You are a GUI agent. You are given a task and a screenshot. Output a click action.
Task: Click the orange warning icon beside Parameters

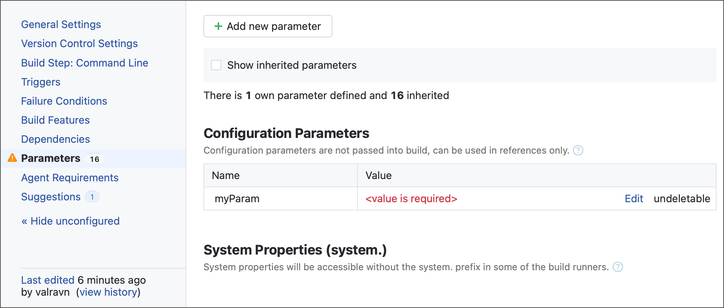(x=12, y=158)
